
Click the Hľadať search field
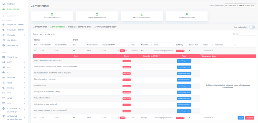247,34
